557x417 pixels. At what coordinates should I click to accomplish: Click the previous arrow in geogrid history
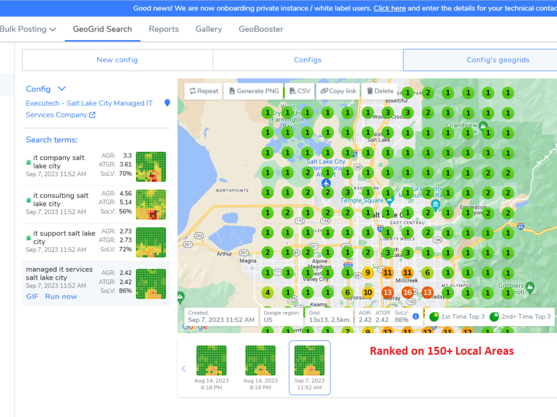(184, 369)
